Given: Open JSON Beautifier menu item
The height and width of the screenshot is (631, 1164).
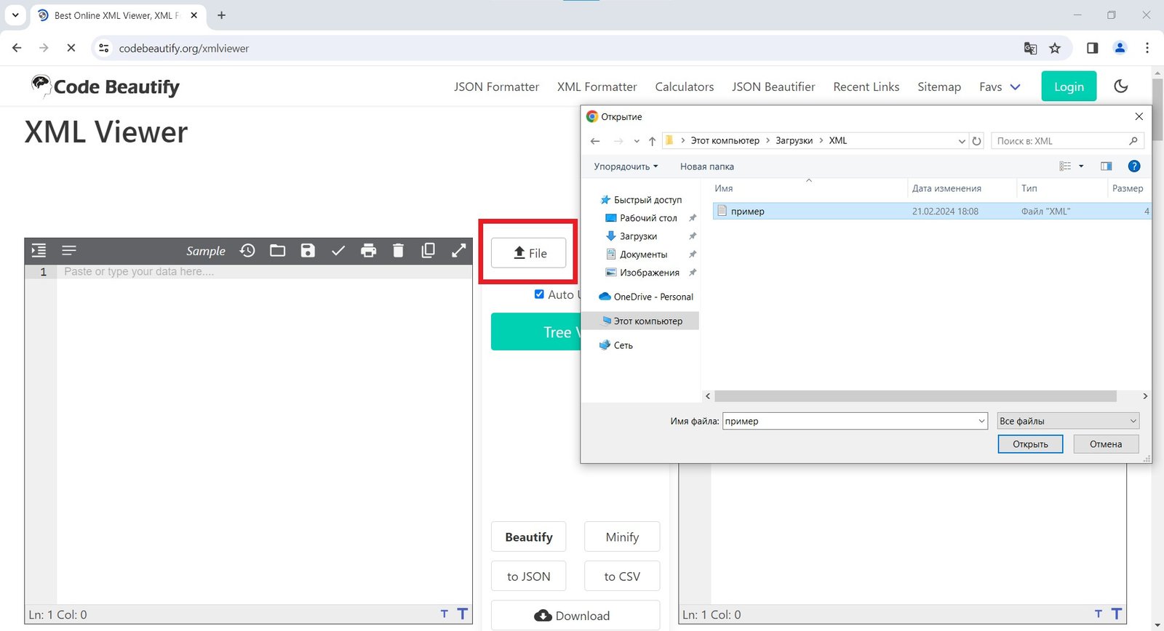Looking at the screenshot, I should pos(773,87).
